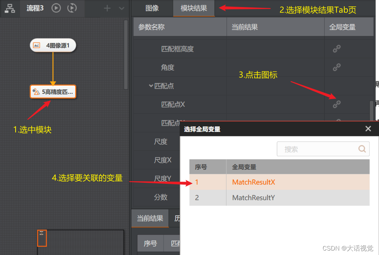Select the 匹配框高度 parameter row
Screen dimensions: 379x255
(253, 49)
